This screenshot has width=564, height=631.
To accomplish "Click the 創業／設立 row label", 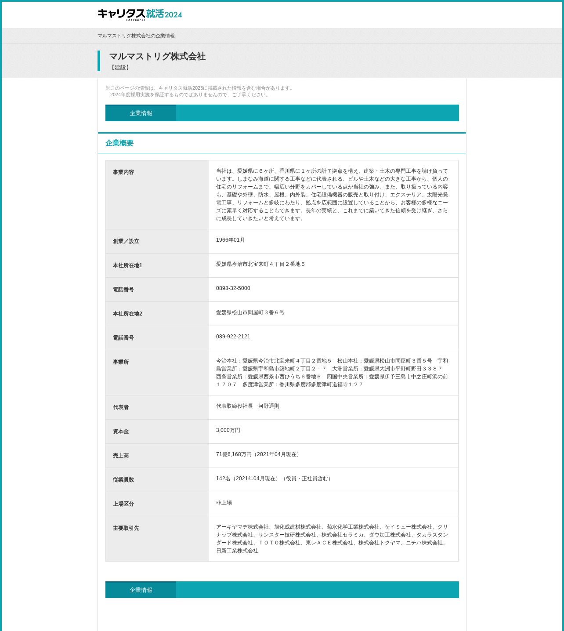I will coord(126,241).
